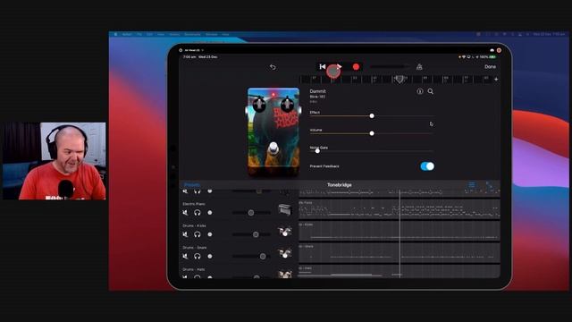Screen dimensions: 572x322
Task: Open the Drums - Kicks drum kit icon
Action: (285, 232)
